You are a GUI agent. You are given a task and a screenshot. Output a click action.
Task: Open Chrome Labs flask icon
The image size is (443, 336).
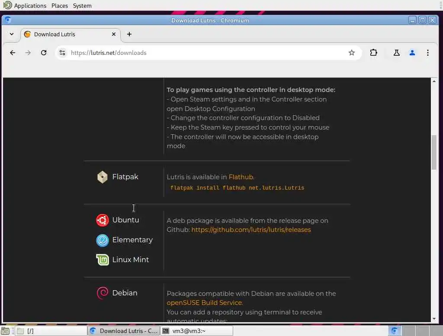(397, 53)
